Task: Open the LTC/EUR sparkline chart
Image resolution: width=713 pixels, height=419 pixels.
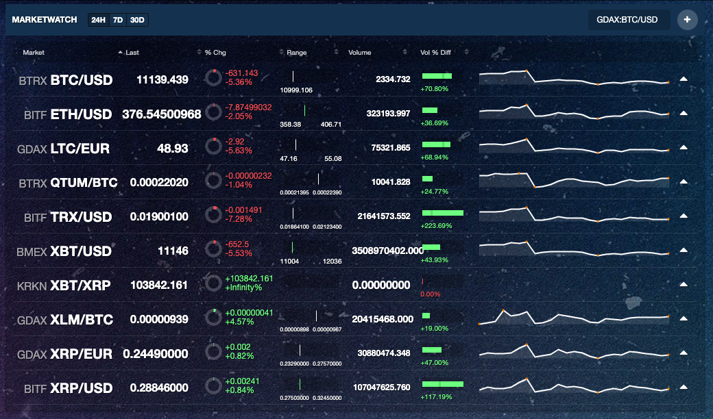Action: pos(574,147)
